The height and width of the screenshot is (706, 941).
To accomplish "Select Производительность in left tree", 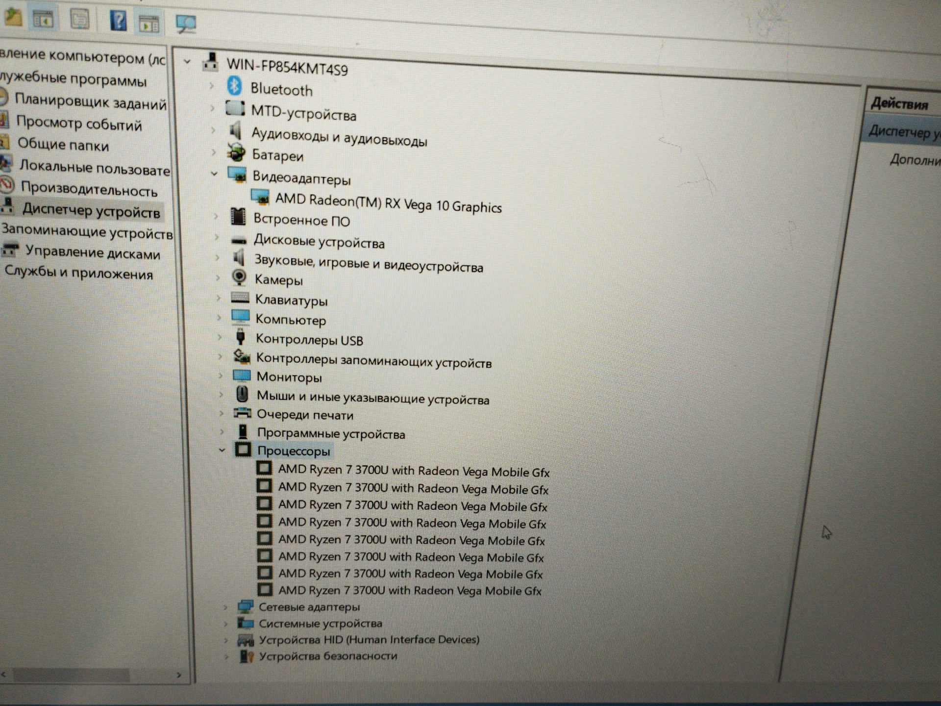I will pyautogui.click(x=89, y=188).
